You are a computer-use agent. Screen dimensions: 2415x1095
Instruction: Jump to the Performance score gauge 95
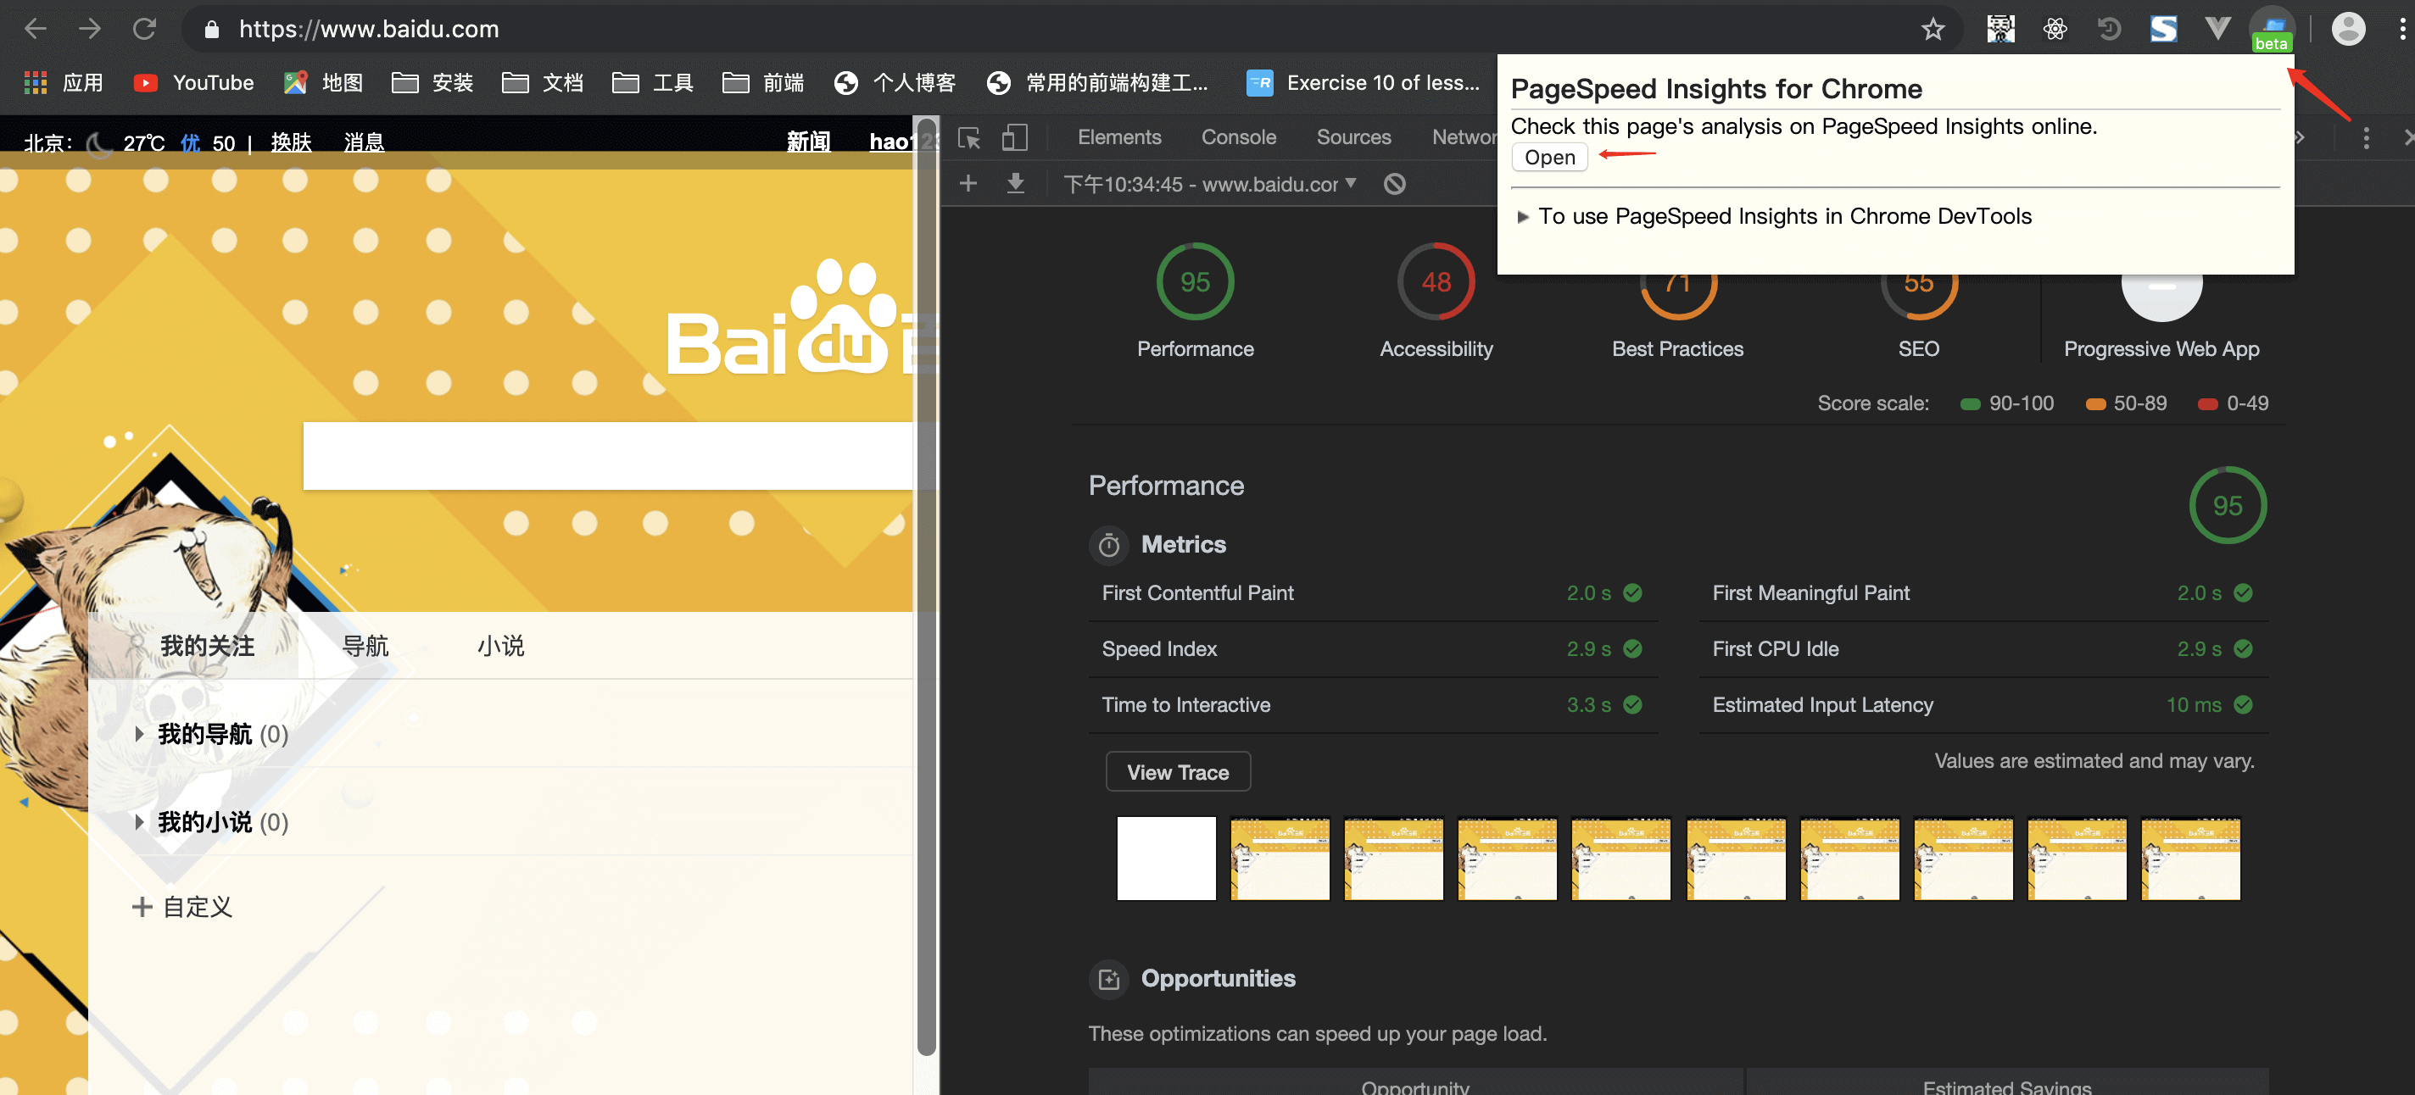(x=1195, y=281)
